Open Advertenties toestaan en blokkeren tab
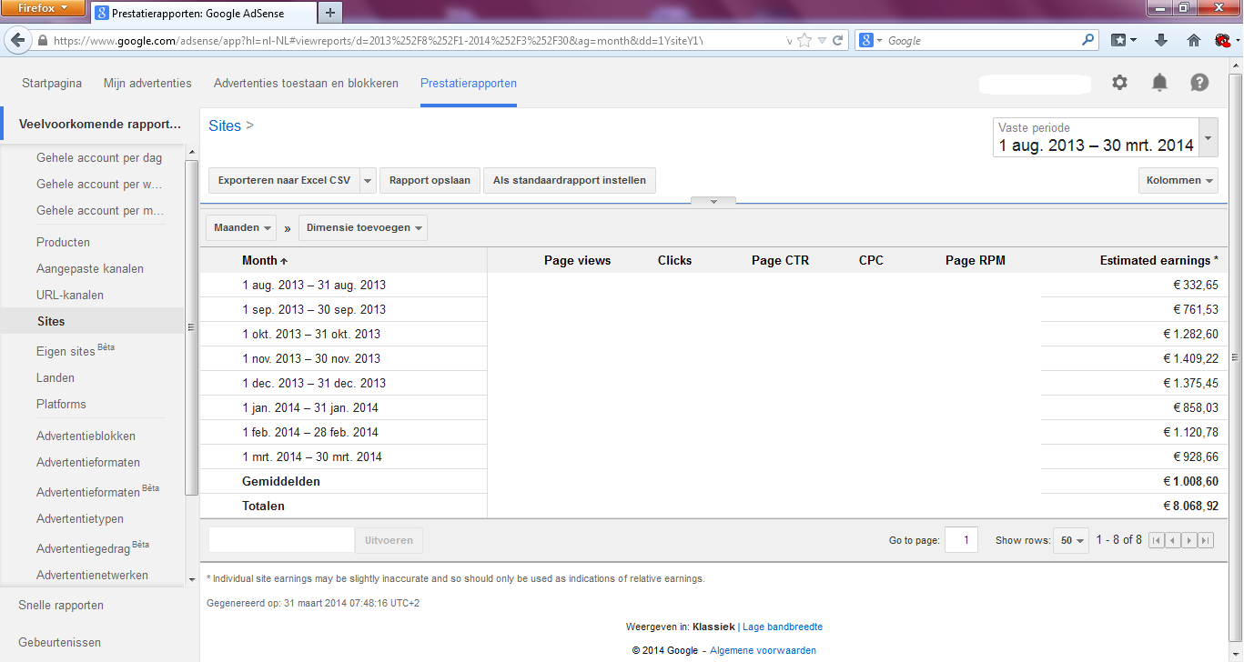This screenshot has height=662, width=1244. (x=306, y=83)
